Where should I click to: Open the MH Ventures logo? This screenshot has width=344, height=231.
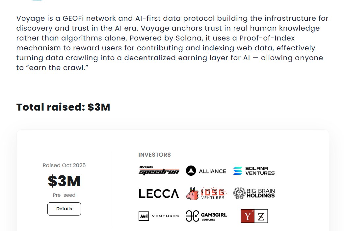[x=159, y=216]
